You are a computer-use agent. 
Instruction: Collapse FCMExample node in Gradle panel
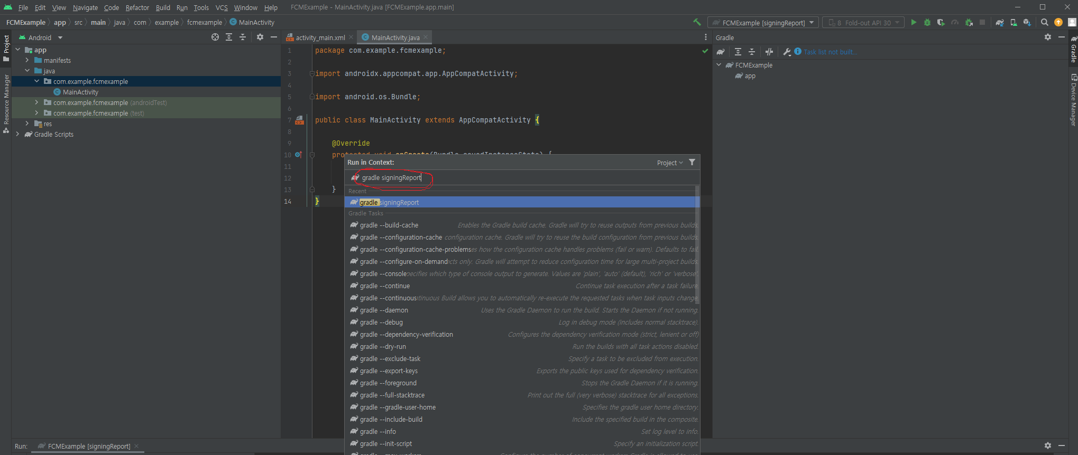[x=719, y=65]
